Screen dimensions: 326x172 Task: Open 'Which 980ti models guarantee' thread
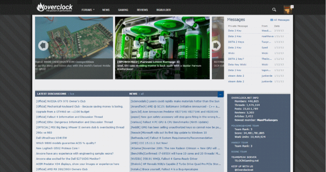(x=66, y=143)
